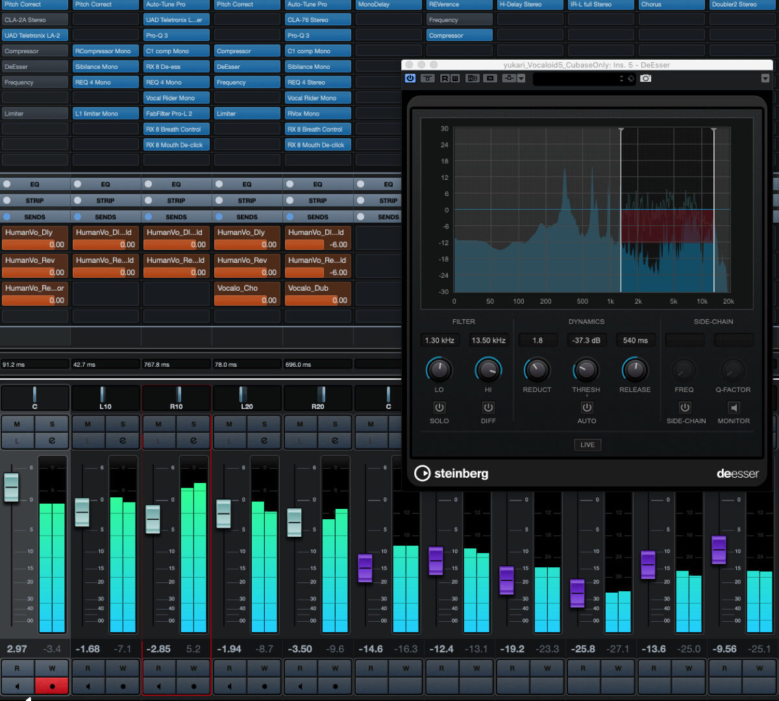Enable Write automation W in DeEsser toolbar
Image resolution: width=779 pixels, height=701 pixels.
point(455,79)
